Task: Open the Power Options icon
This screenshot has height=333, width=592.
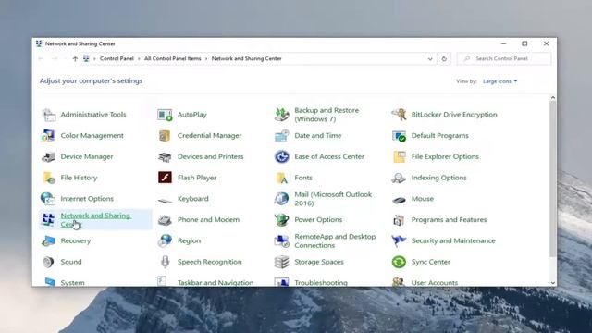Action: [x=281, y=220]
